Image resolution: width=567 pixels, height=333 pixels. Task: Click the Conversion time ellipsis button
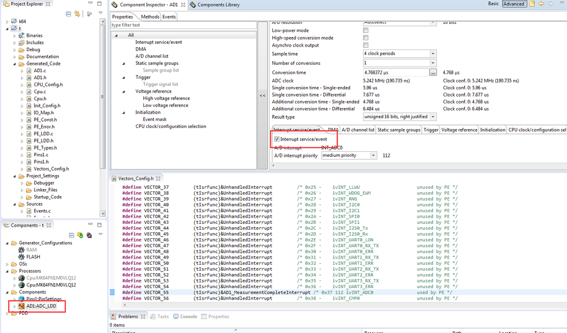pos(433,72)
